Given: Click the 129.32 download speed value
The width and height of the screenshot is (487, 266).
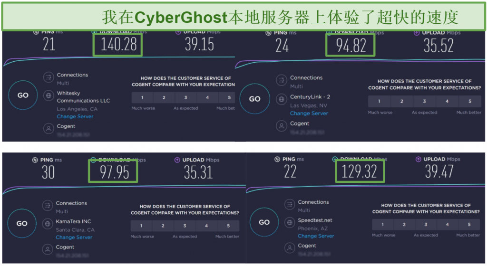Looking at the screenshot, I should point(360,171).
